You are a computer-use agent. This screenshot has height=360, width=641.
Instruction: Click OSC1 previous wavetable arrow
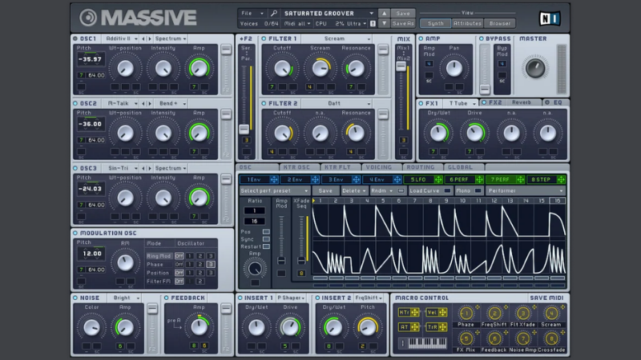(143, 38)
